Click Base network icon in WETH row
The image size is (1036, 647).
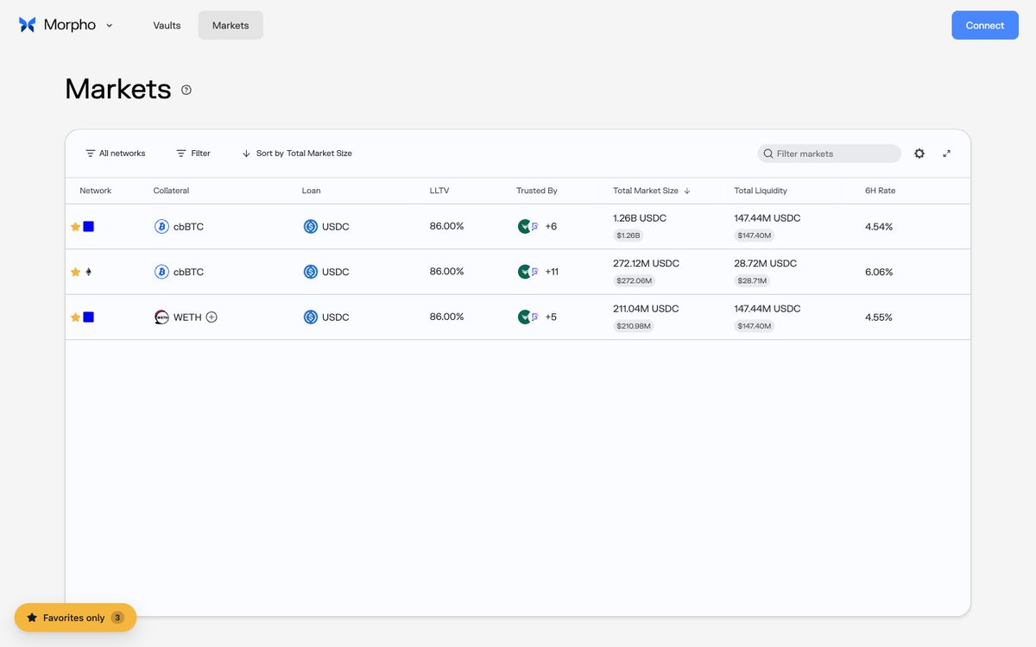click(88, 317)
